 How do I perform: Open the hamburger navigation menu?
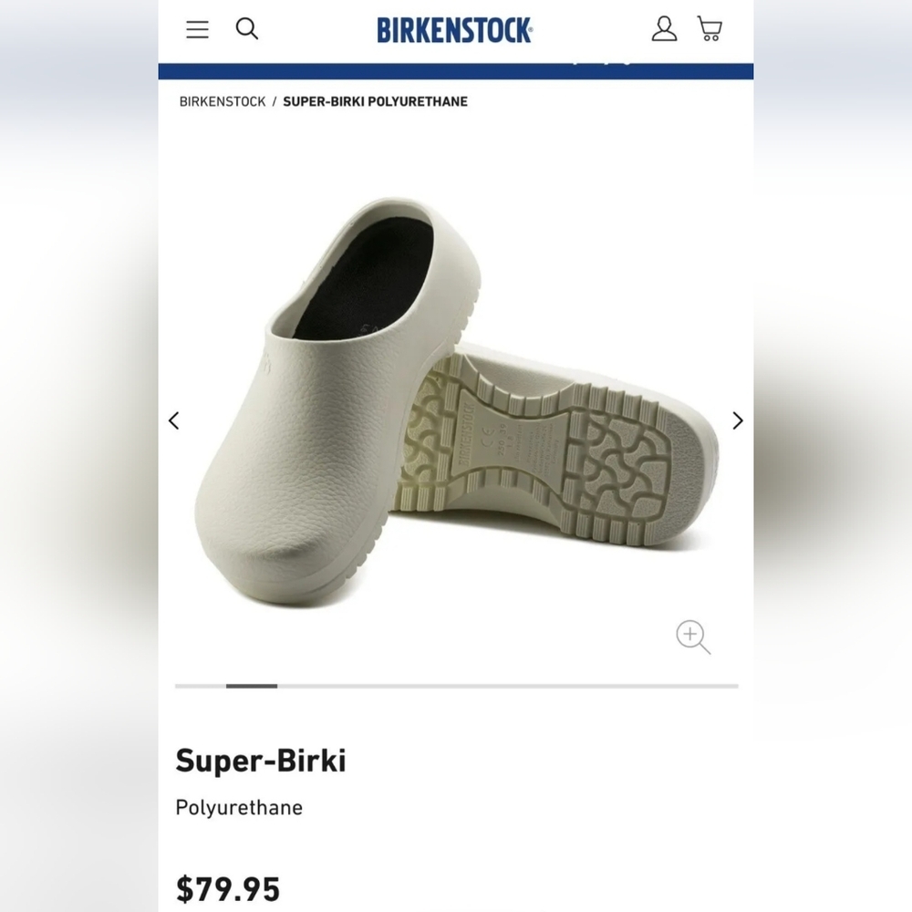[197, 29]
